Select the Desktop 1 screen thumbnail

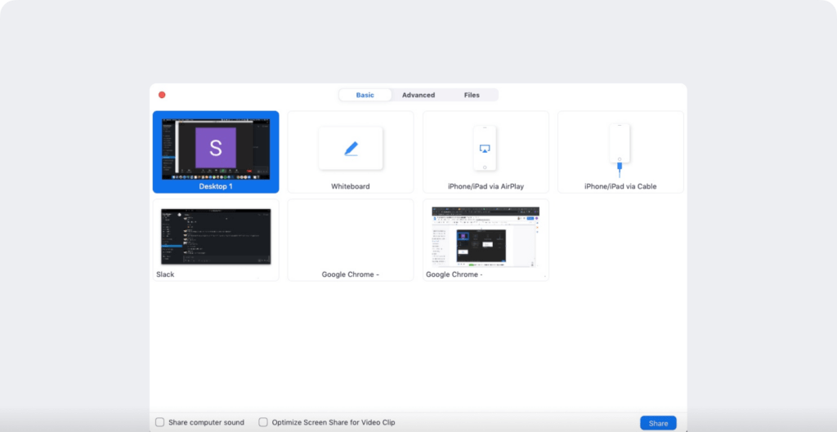click(x=216, y=149)
